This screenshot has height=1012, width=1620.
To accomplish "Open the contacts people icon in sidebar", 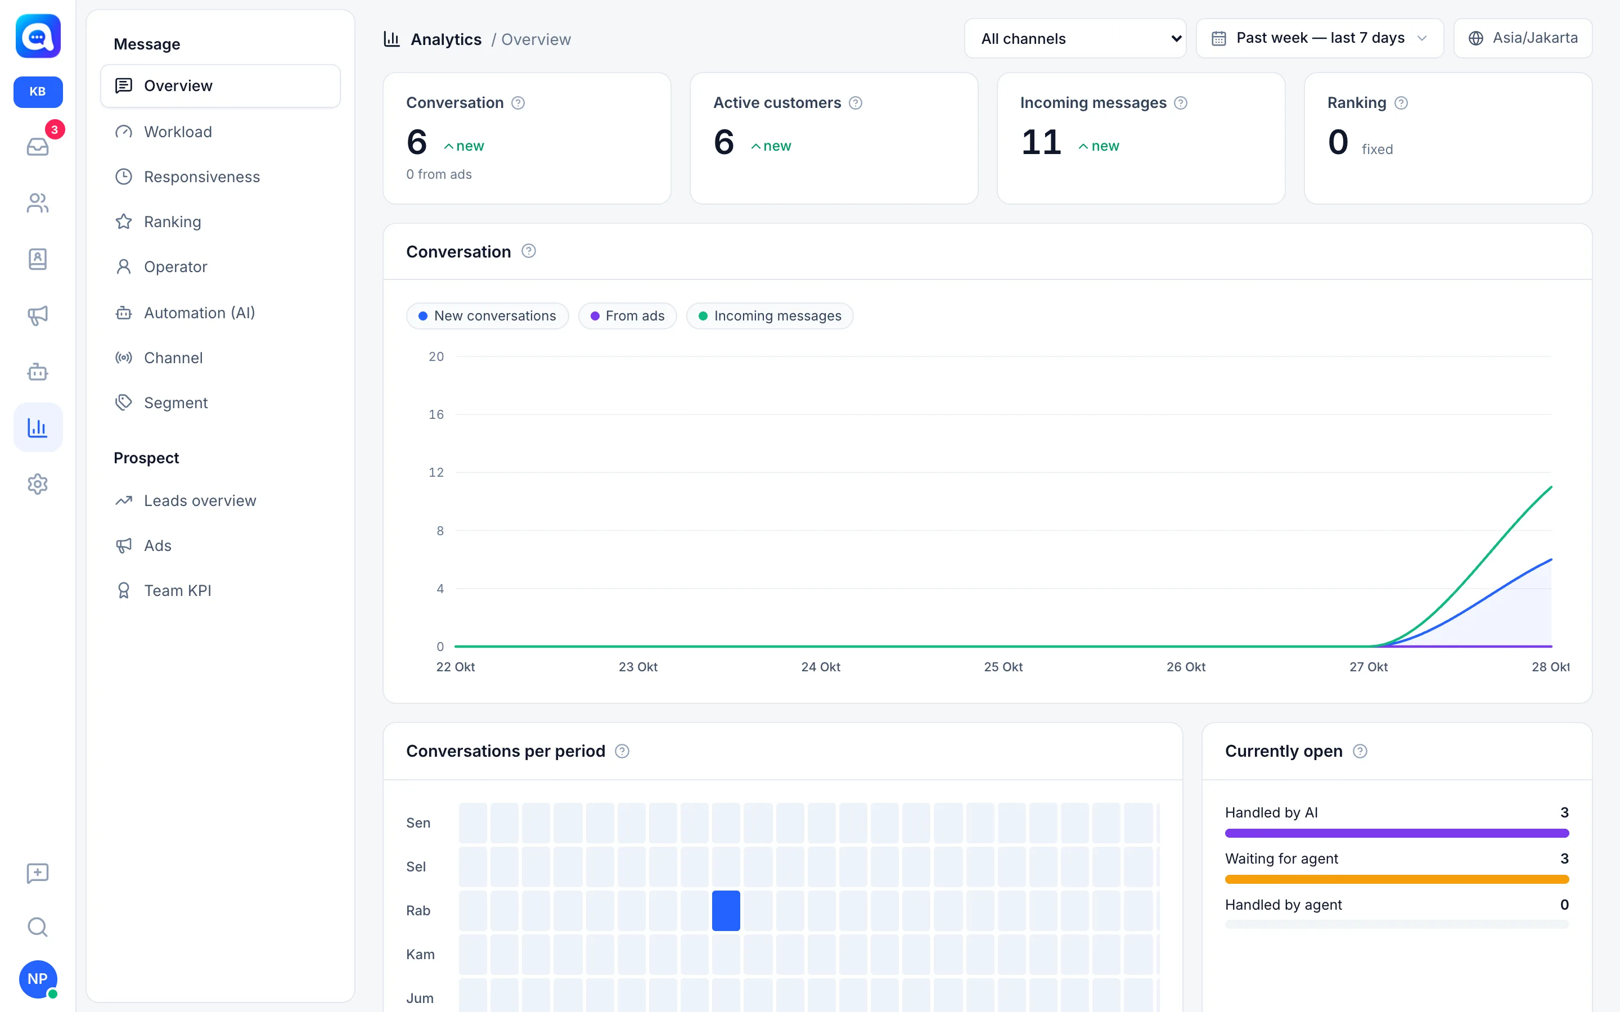I will pyautogui.click(x=38, y=203).
